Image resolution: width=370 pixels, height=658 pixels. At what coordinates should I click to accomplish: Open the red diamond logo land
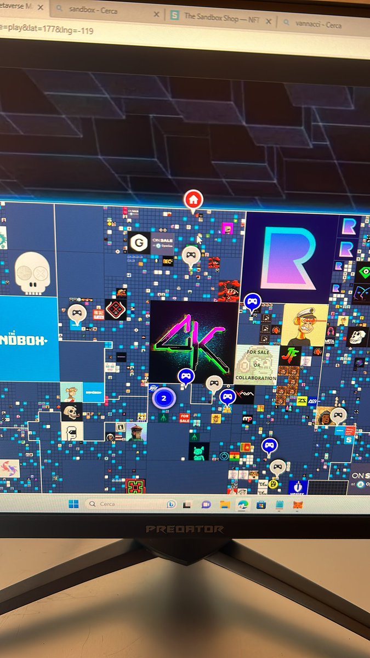coord(116,309)
